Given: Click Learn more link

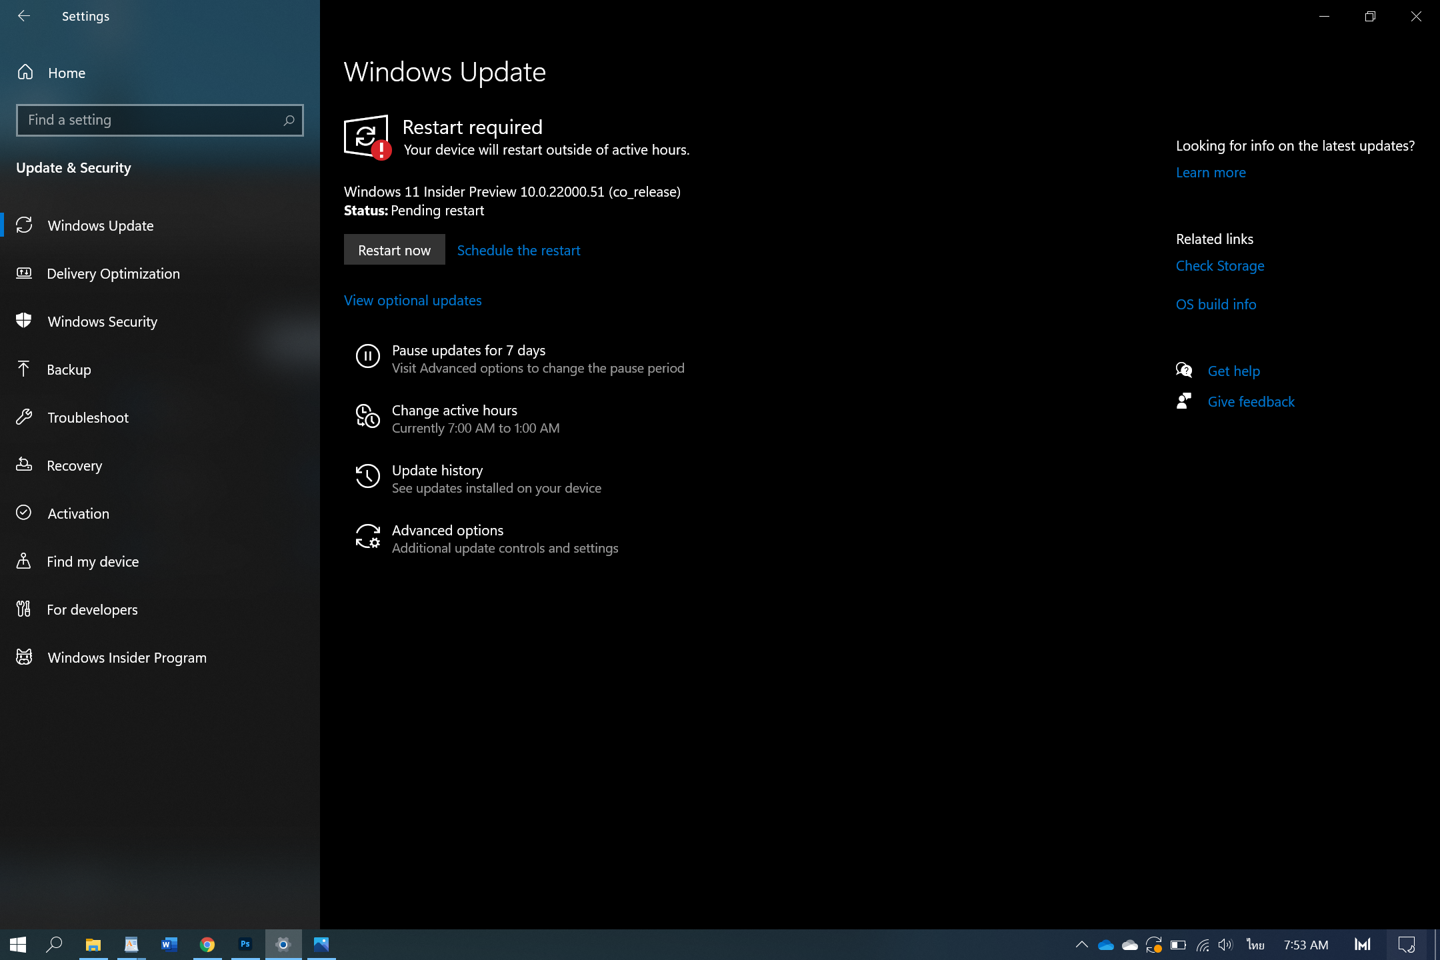Looking at the screenshot, I should click(x=1211, y=173).
